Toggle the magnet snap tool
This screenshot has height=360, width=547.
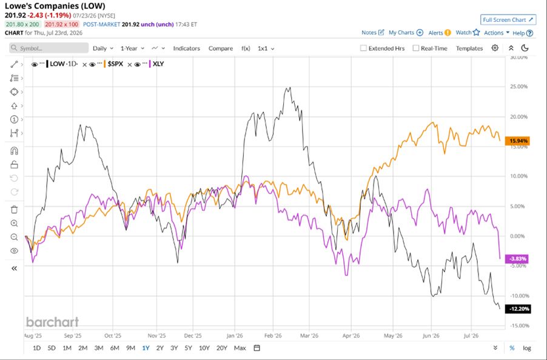point(14,150)
